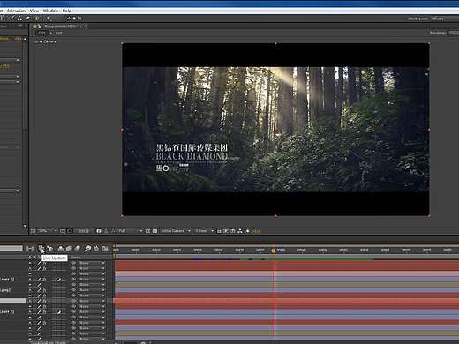
Task: Open the Fast Previews icon
Action: pos(226,231)
